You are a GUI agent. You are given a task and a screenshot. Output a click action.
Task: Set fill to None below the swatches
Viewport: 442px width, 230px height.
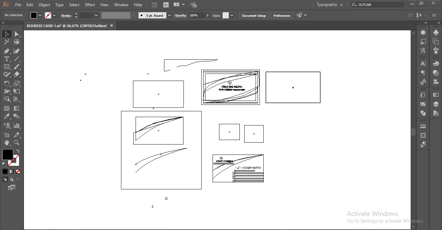click(x=18, y=171)
